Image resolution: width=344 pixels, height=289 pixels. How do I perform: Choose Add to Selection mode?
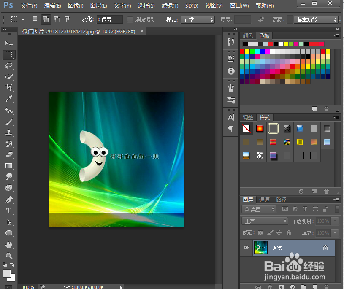(46, 19)
